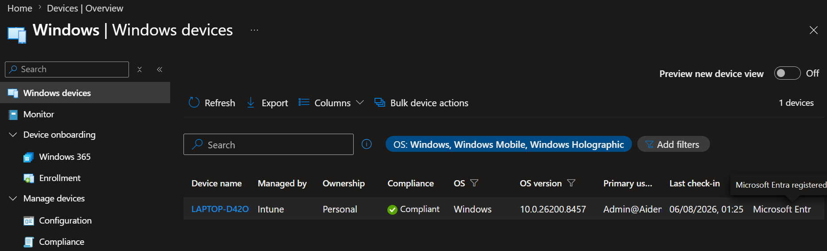Click the Bulk device actions icon

point(380,102)
